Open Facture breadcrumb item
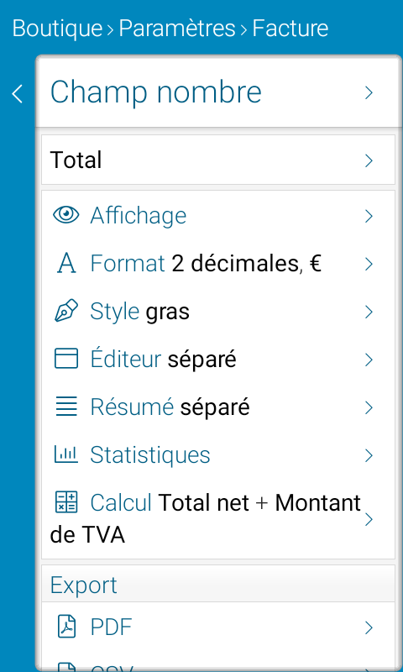Screen dimensions: 403x672 pos(290,29)
